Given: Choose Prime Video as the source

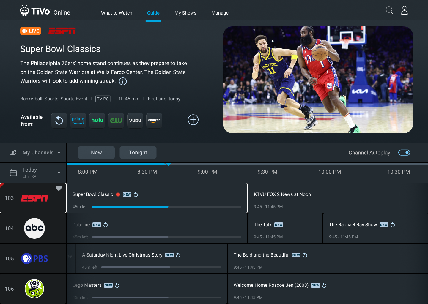Looking at the screenshot, I should [x=78, y=120].
